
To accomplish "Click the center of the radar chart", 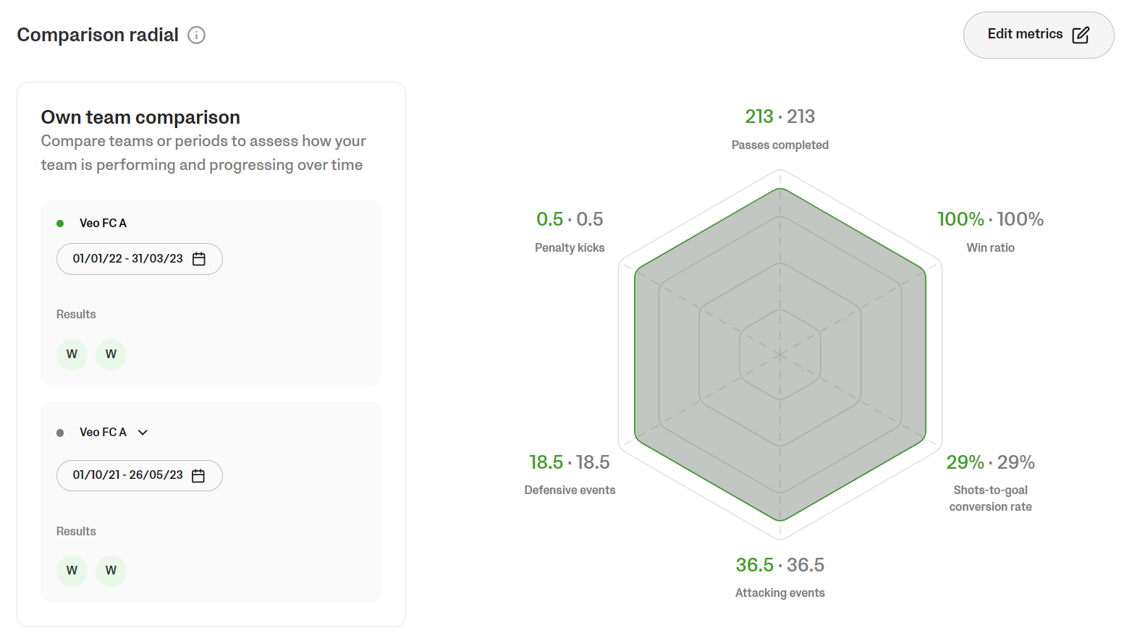I will click(x=779, y=354).
